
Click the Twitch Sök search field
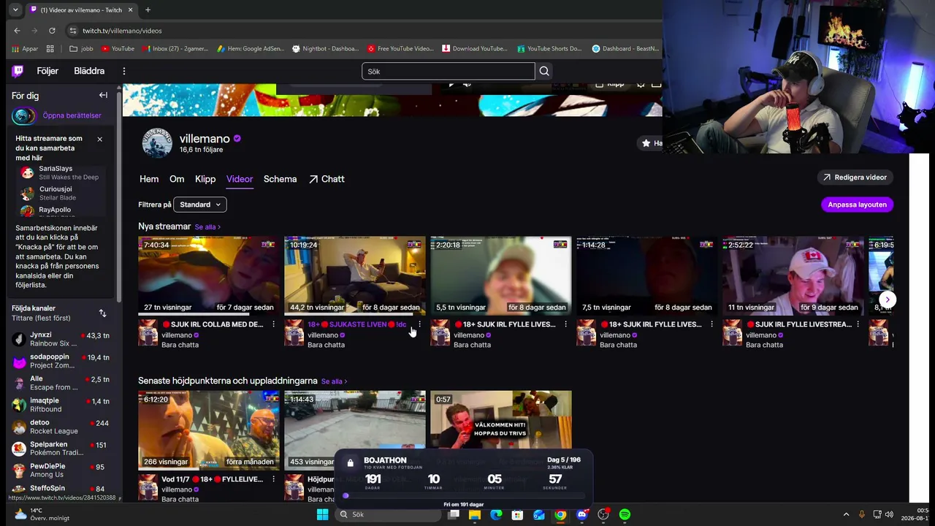448,71
